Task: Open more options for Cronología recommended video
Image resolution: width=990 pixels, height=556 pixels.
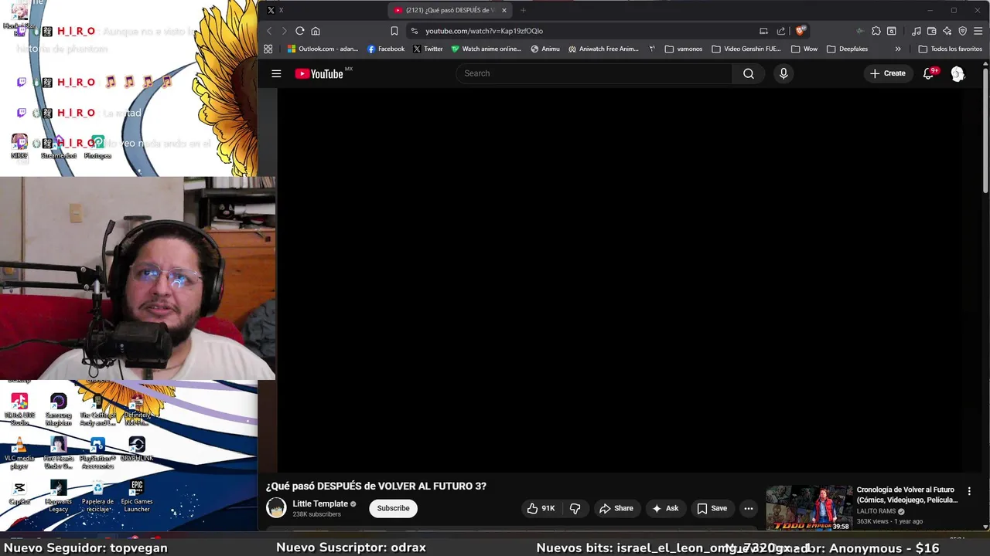Action: click(969, 491)
